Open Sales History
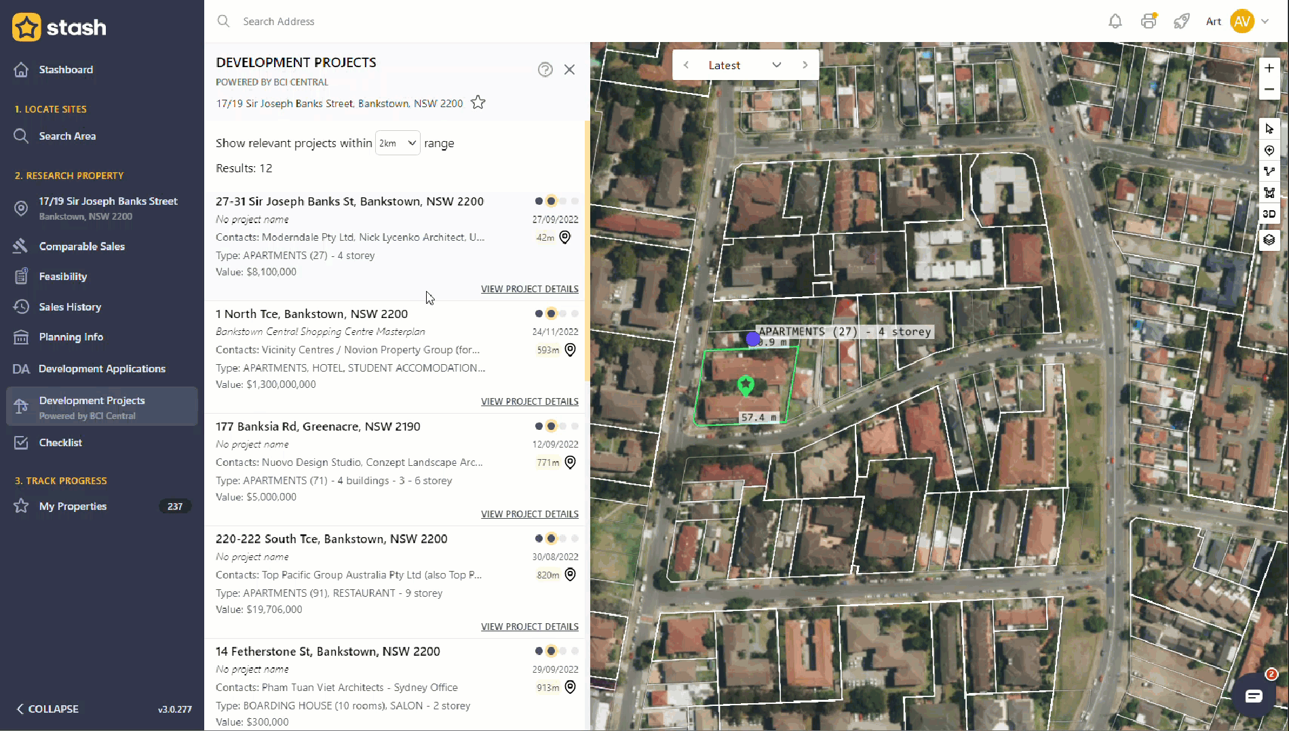The height and width of the screenshot is (731, 1289). click(x=70, y=307)
